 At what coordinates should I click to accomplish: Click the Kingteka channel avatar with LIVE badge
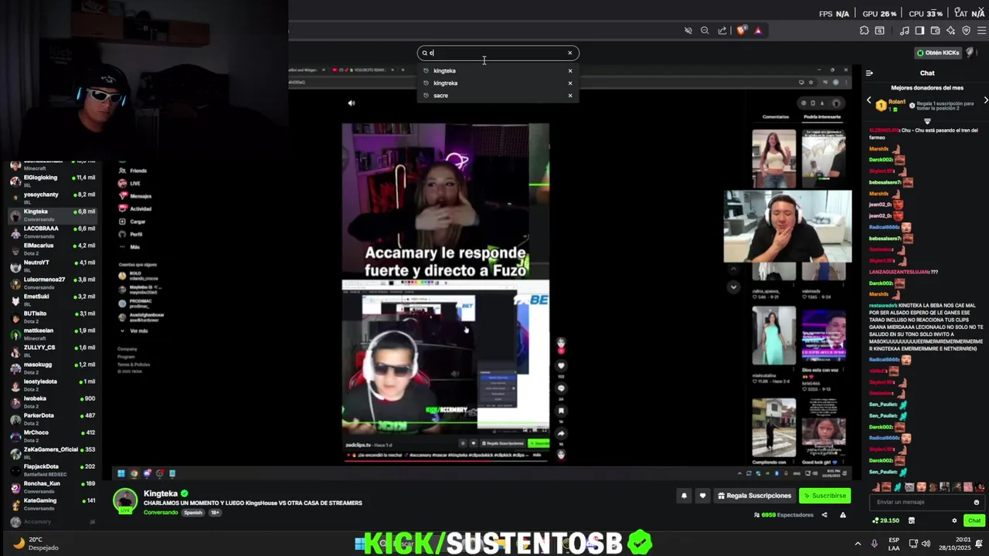tap(125, 500)
